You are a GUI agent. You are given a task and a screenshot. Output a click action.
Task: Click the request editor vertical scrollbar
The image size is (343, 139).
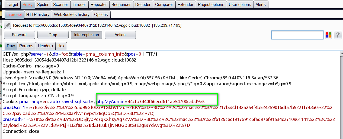click(341, 95)
